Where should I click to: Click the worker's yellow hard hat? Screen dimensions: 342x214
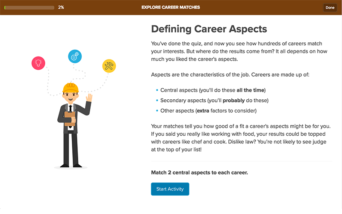click(71, 88)
